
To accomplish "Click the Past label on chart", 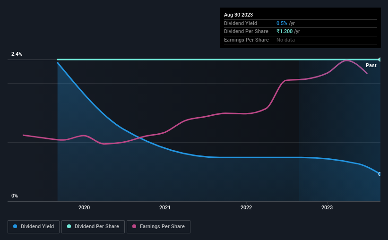I will coord(371,65).
